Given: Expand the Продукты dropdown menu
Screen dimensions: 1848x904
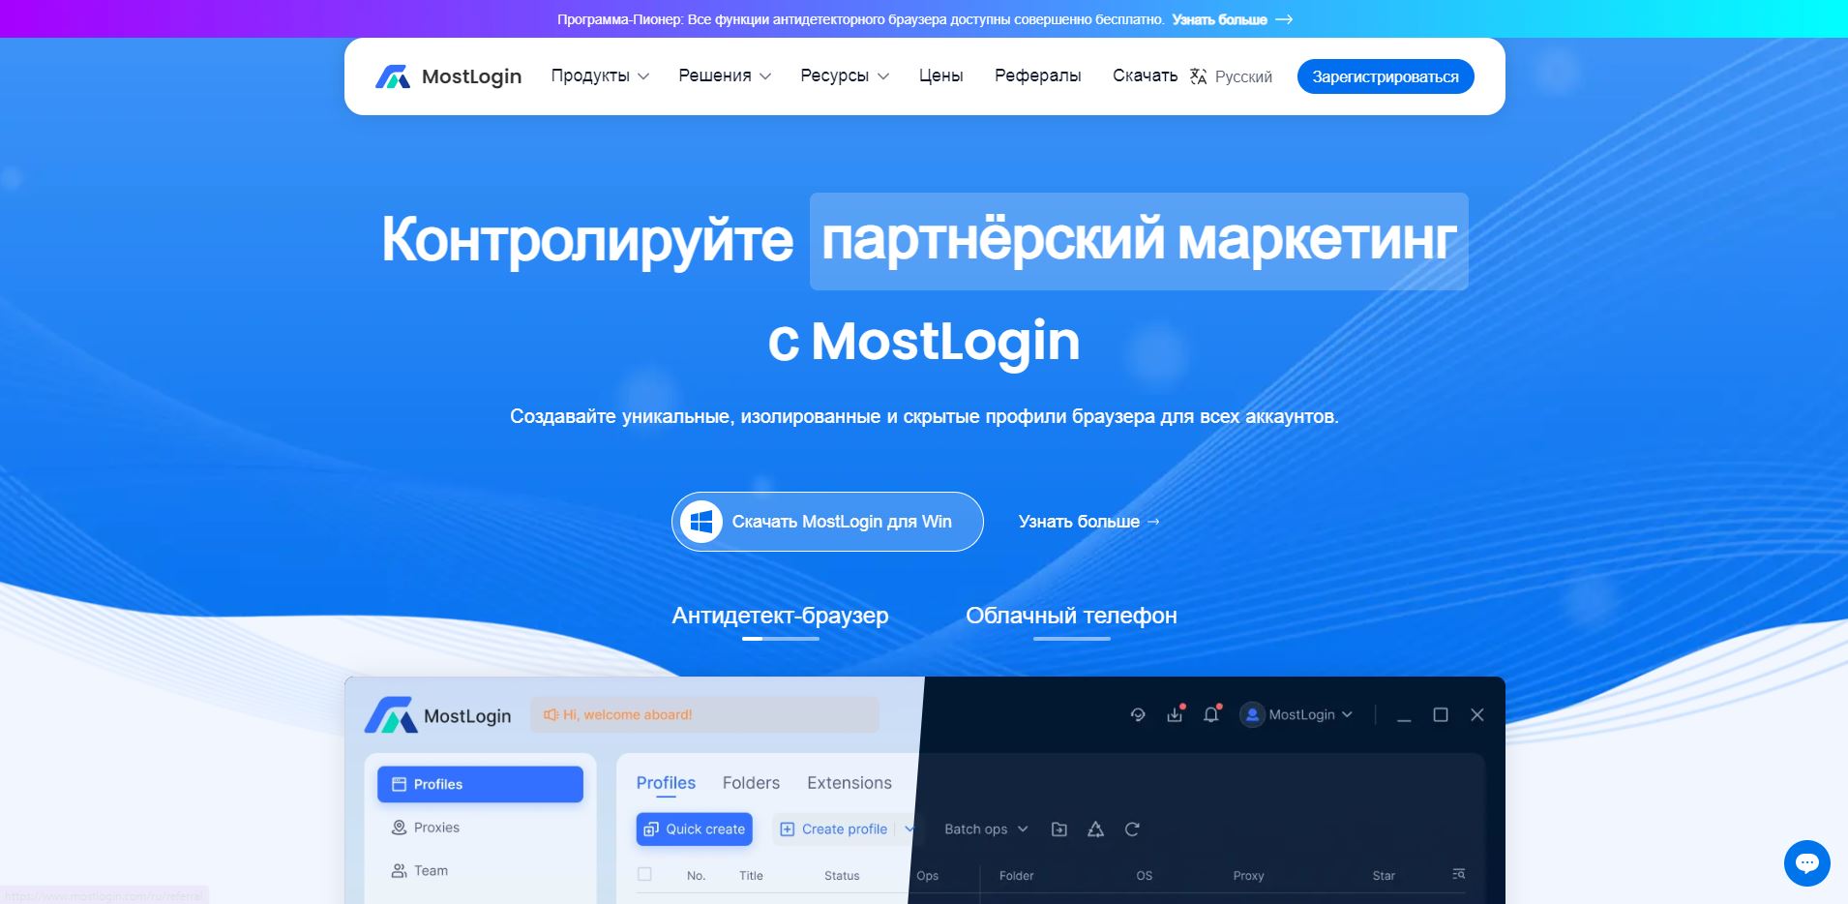Looking at the screenshot, I should tap(600, 75).
